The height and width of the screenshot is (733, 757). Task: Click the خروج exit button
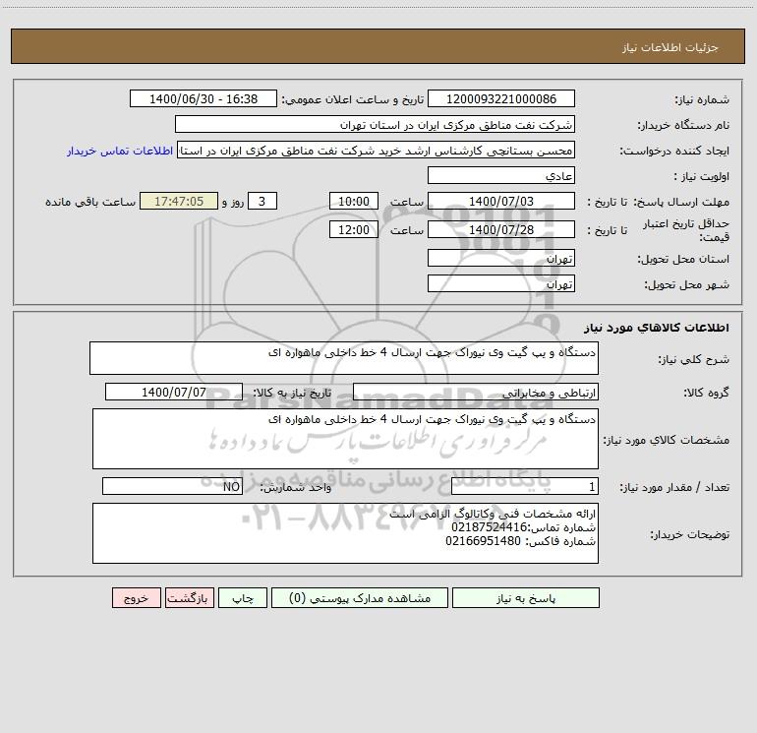(x=136, y=597)
